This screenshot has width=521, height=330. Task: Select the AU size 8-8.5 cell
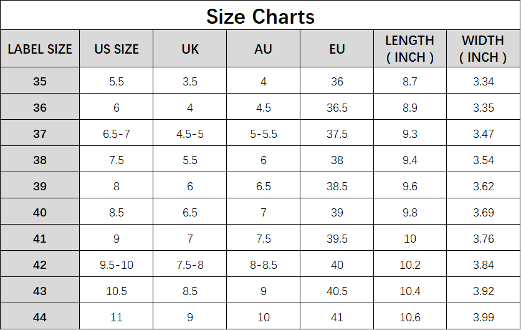tap(264, 265)
